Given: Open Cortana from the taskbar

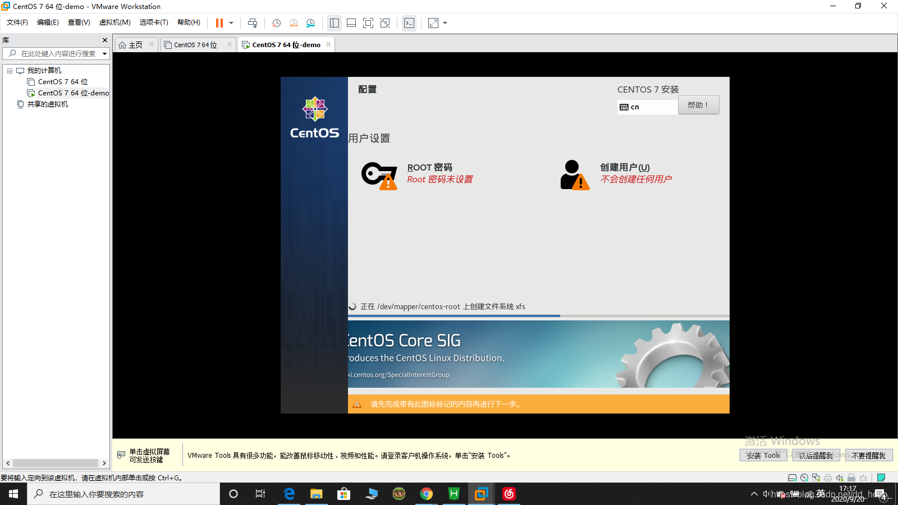Looking at the screenshot, I should pyautogui.click(x=233, y=494).
